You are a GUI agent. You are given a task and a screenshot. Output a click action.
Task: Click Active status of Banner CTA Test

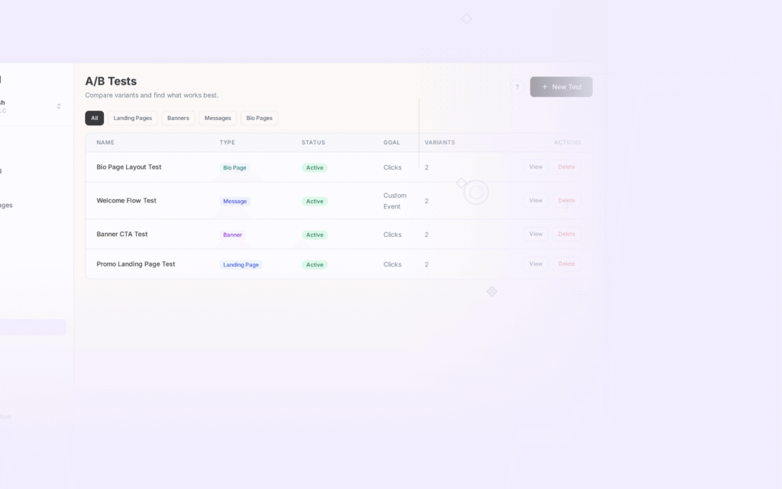click(315, 235)
